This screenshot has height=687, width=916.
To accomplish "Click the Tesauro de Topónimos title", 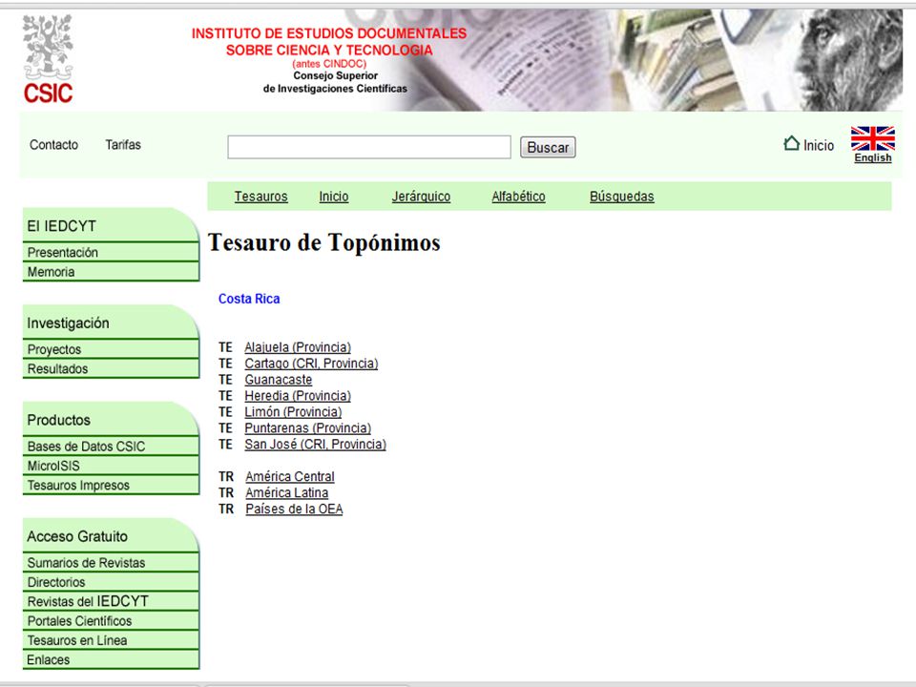I will 324,242.
